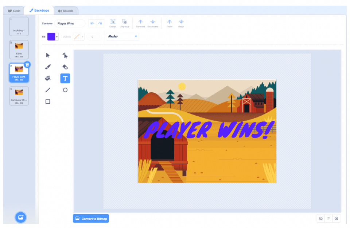Select the Rectangle tool
This screenshot has height=228, width=350.
pyautogui.click(x=48, y=101)
